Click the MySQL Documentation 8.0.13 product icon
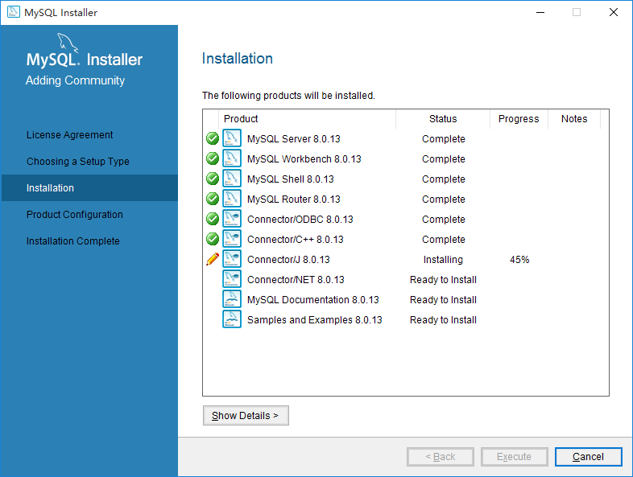The height and width of the screenshot is (477, 633). tap(232, 299)
